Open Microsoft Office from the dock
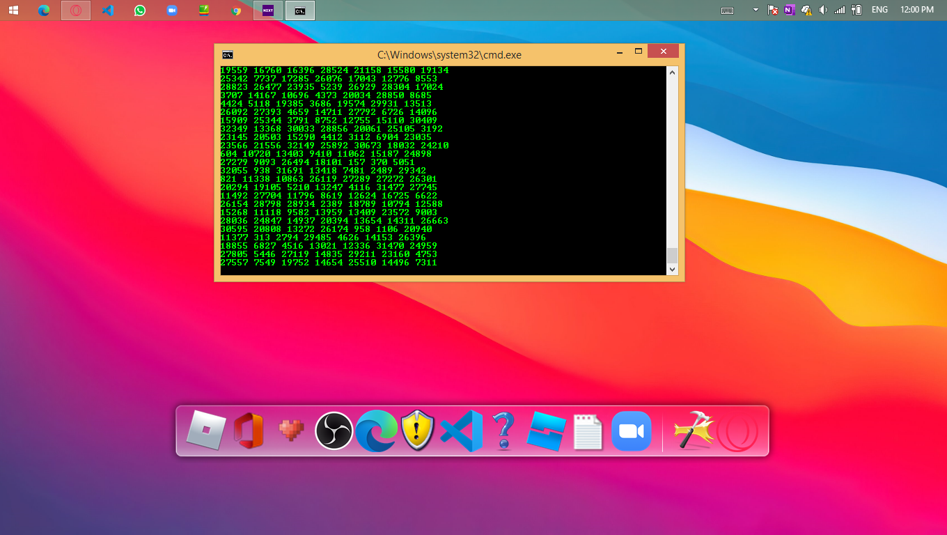The height and width of the screenshot is (535, 947). click(x=249, y=431)
